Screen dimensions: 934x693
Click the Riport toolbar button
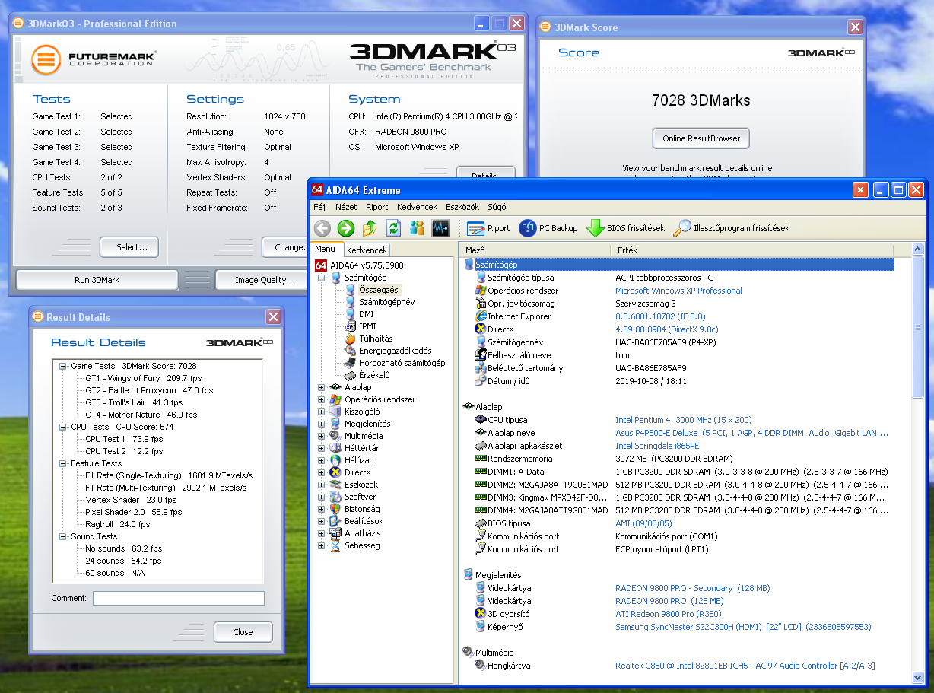coord(488,227)
